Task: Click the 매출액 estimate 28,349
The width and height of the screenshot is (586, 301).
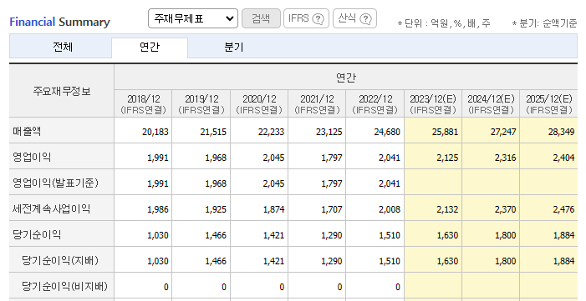Action: click(561, 132)
